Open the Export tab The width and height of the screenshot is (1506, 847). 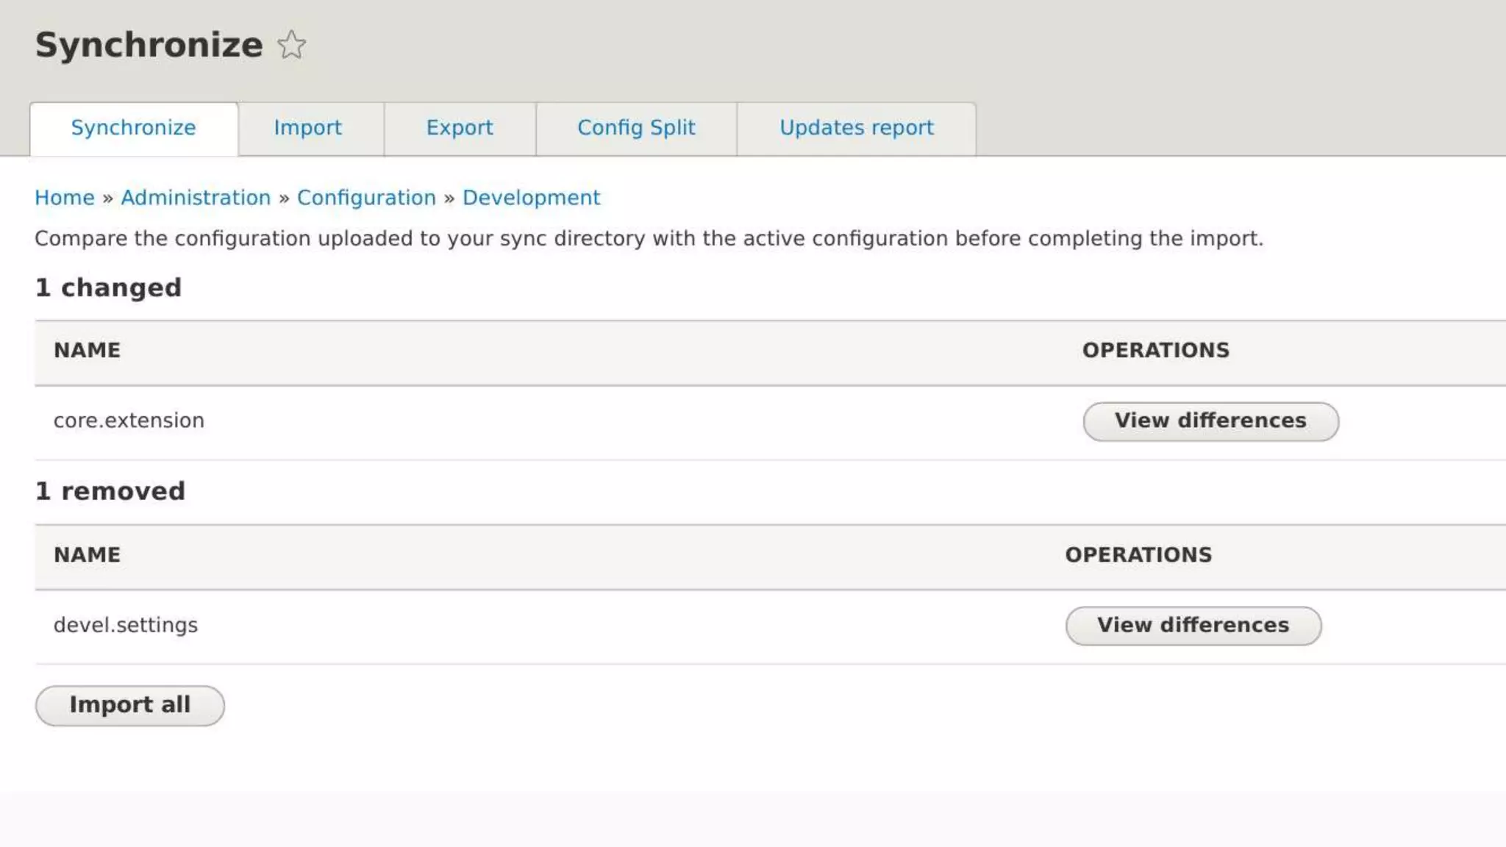[x=460, y=128]
